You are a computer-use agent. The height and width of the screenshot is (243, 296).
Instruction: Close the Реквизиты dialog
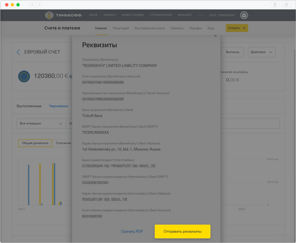point(215,36)
